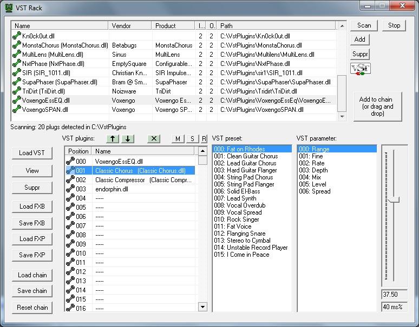Click the VoxengoSPAN.dll plugin icon
419x327 pixels.
(x=17, y=110)
